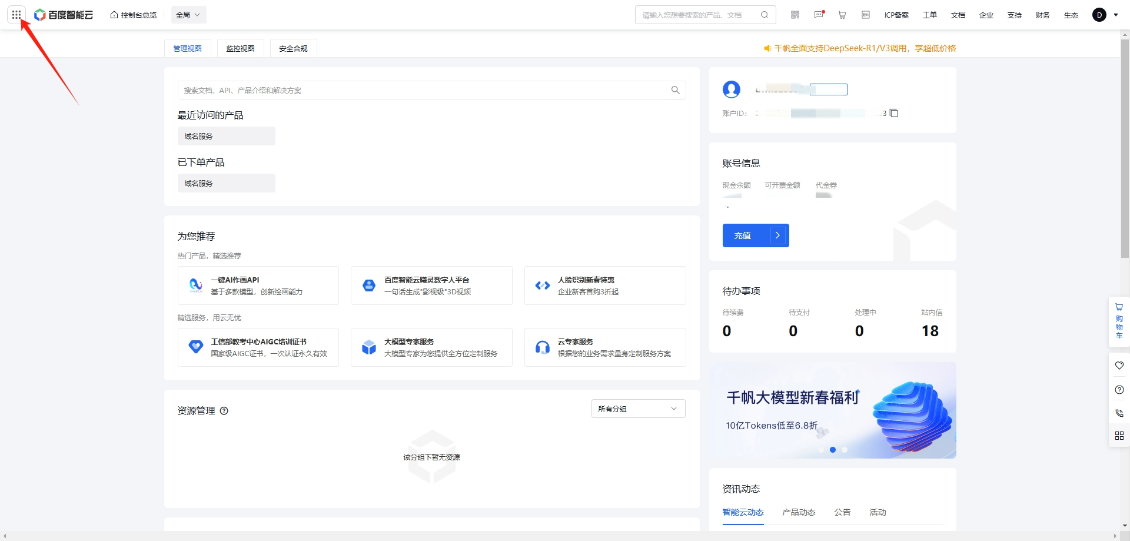Click the 人脸识别 code icon
Viewport: 1130px width, 541px height.
point(543,286)
